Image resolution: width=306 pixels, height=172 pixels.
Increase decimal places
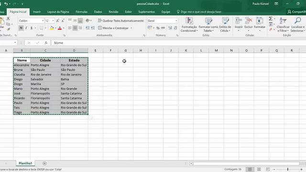[x=170, y=28]
